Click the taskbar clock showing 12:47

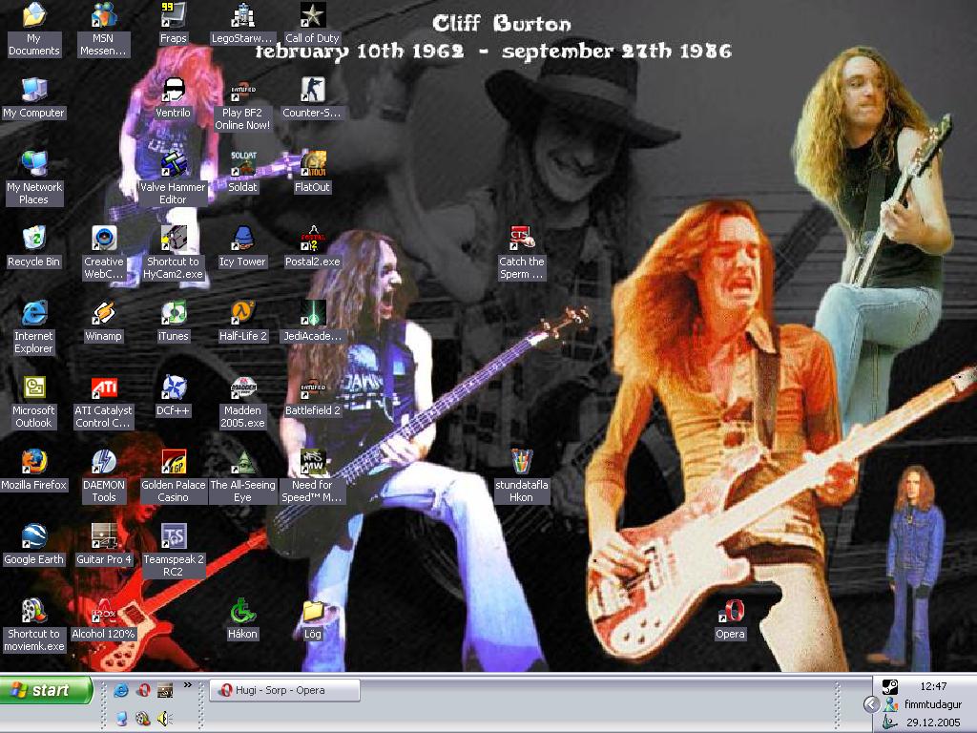click(933, 686)
